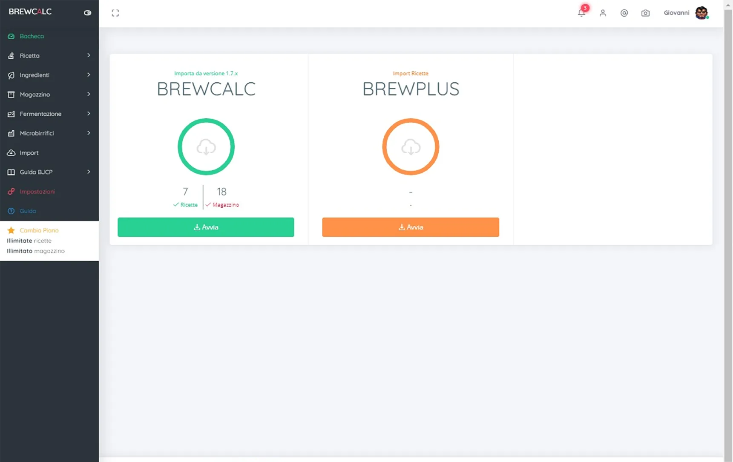
Task: Click the vertical page scrollbar
Action: point(728,230)
